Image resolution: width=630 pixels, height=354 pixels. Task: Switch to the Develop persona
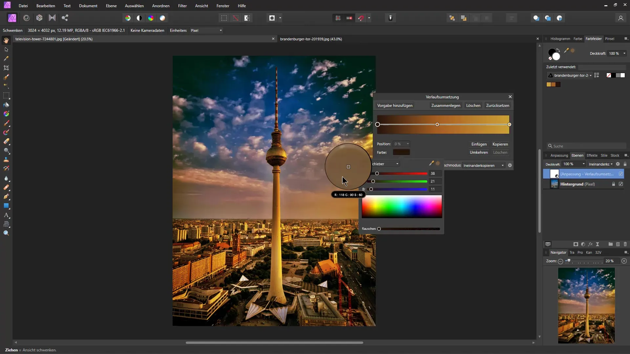pos(39,18)
